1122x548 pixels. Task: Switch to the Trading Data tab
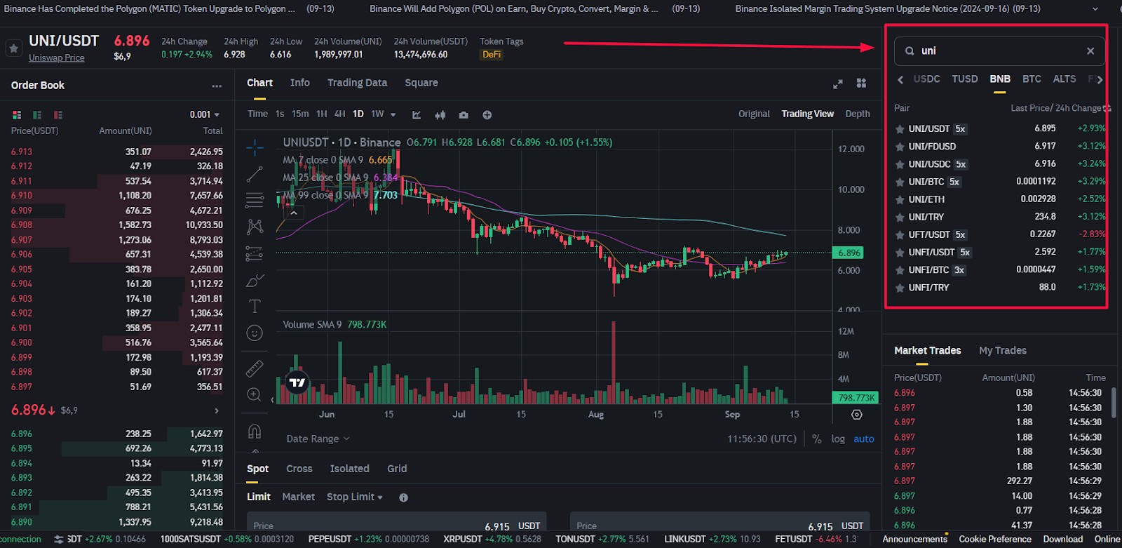(x=357, y=83)
